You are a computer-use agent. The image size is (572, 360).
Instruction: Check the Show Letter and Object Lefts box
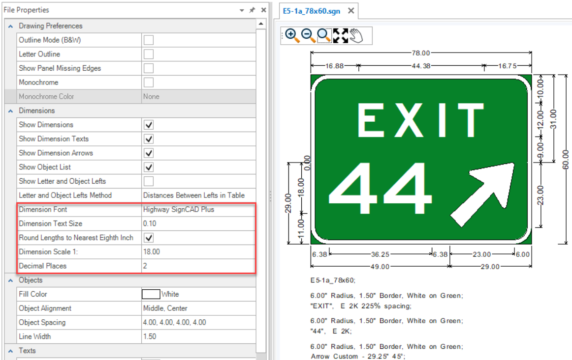(148, 181)
